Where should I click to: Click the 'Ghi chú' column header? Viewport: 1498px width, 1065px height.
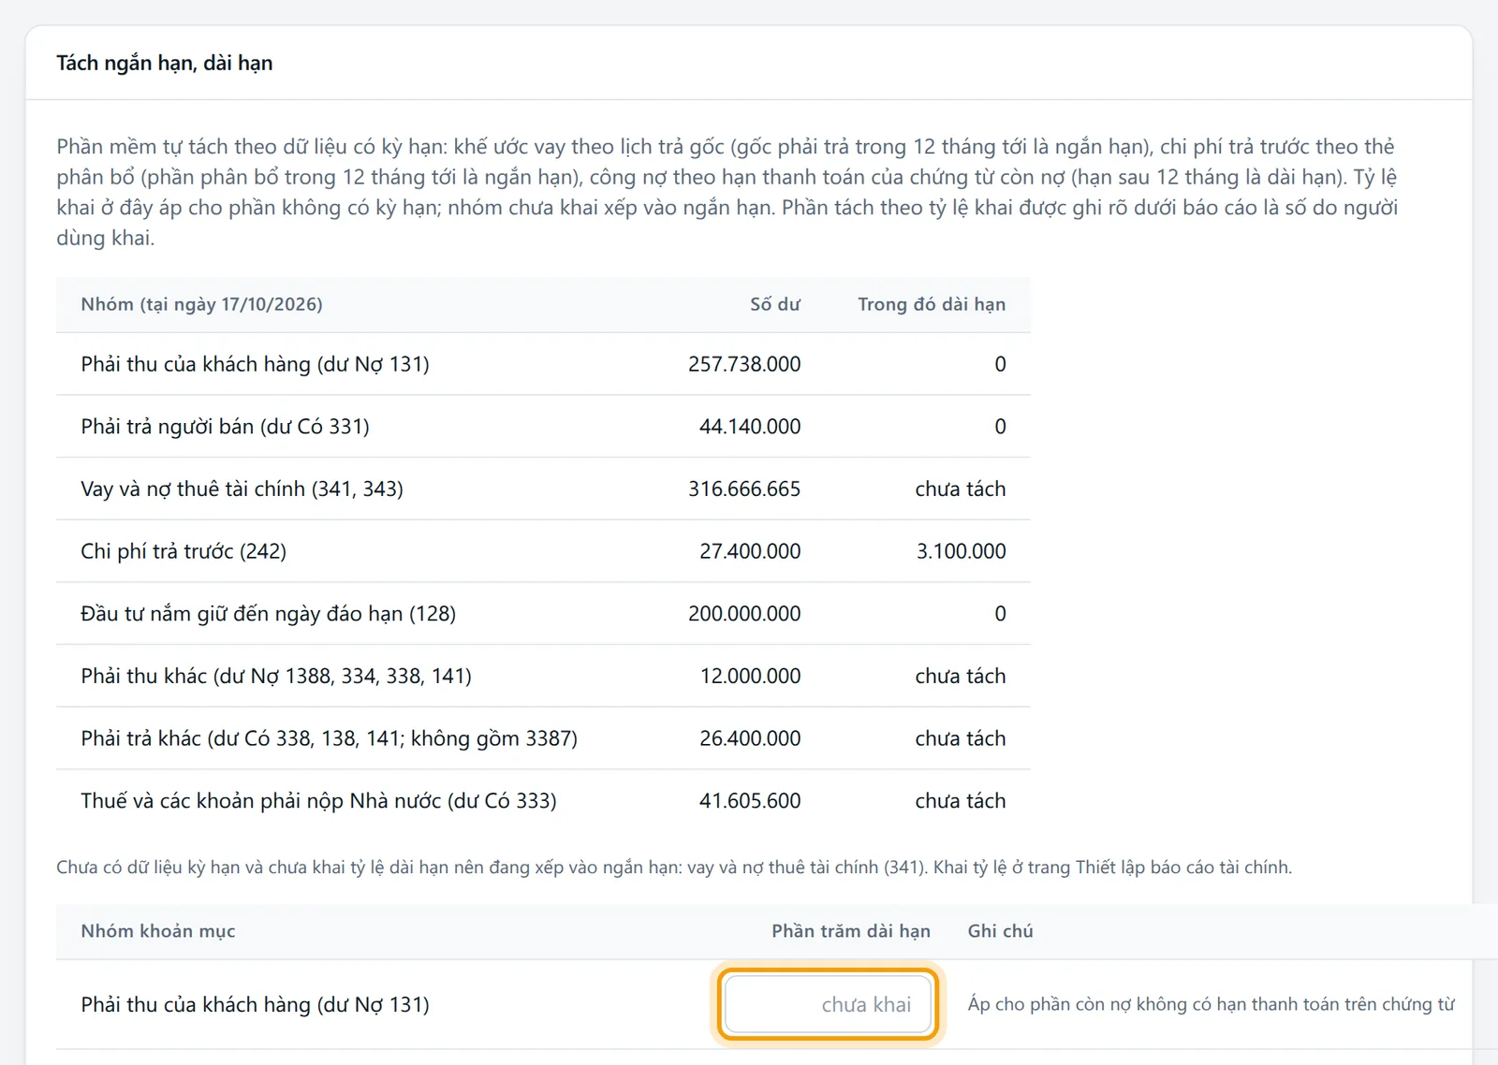pyautogui.click(x=1001, y=931)
